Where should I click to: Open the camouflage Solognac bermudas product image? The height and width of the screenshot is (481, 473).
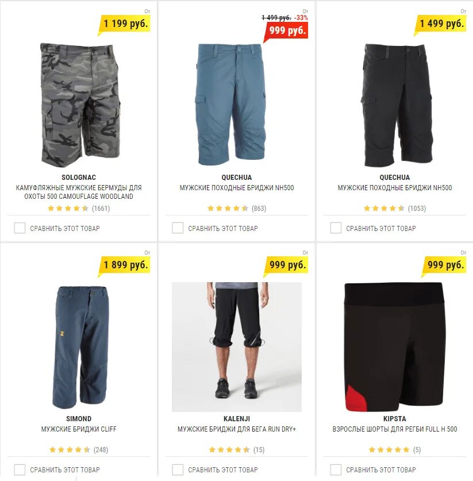(80, 105)
